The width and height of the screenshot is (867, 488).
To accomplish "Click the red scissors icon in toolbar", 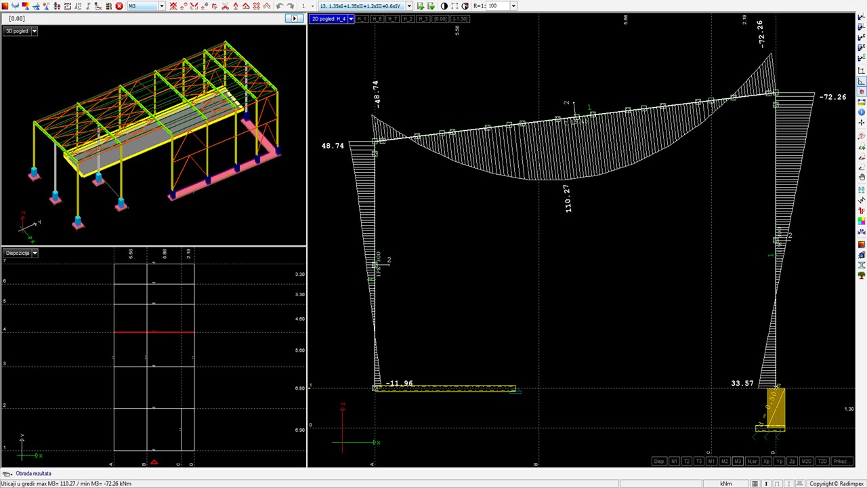I will (x=225, y=6).
